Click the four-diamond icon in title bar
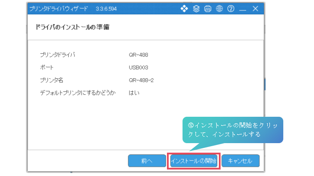The width and height of the screenshot is (314, 176). [184, 9]
